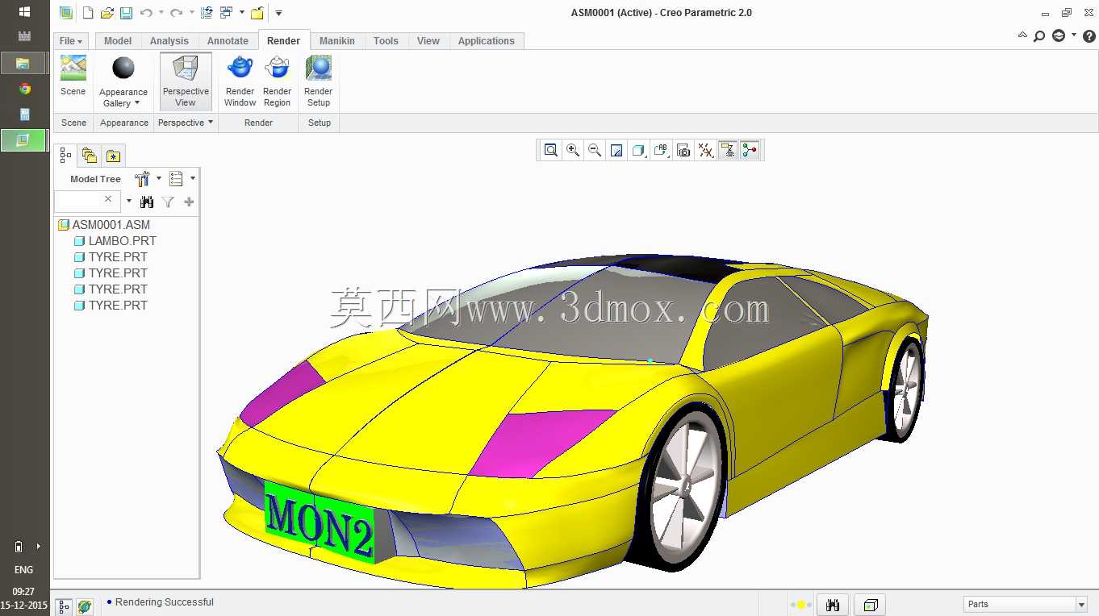Toggle Annotation Display in graphics toolbar
Viewport: 1099px width, 616px height.
(728, 150)
